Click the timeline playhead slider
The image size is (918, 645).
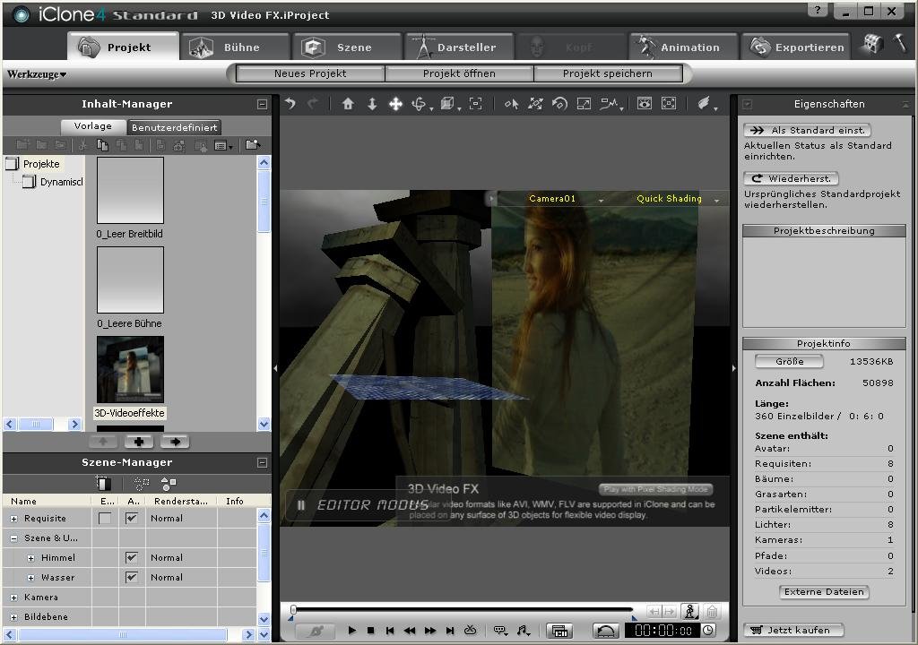click(x=293, y=610)
